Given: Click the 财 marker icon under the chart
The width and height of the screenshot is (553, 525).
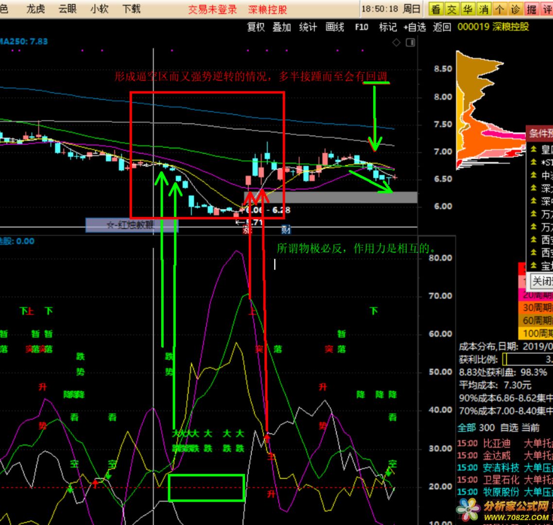Looking at the screenshot, I should (x=286, y=230).
